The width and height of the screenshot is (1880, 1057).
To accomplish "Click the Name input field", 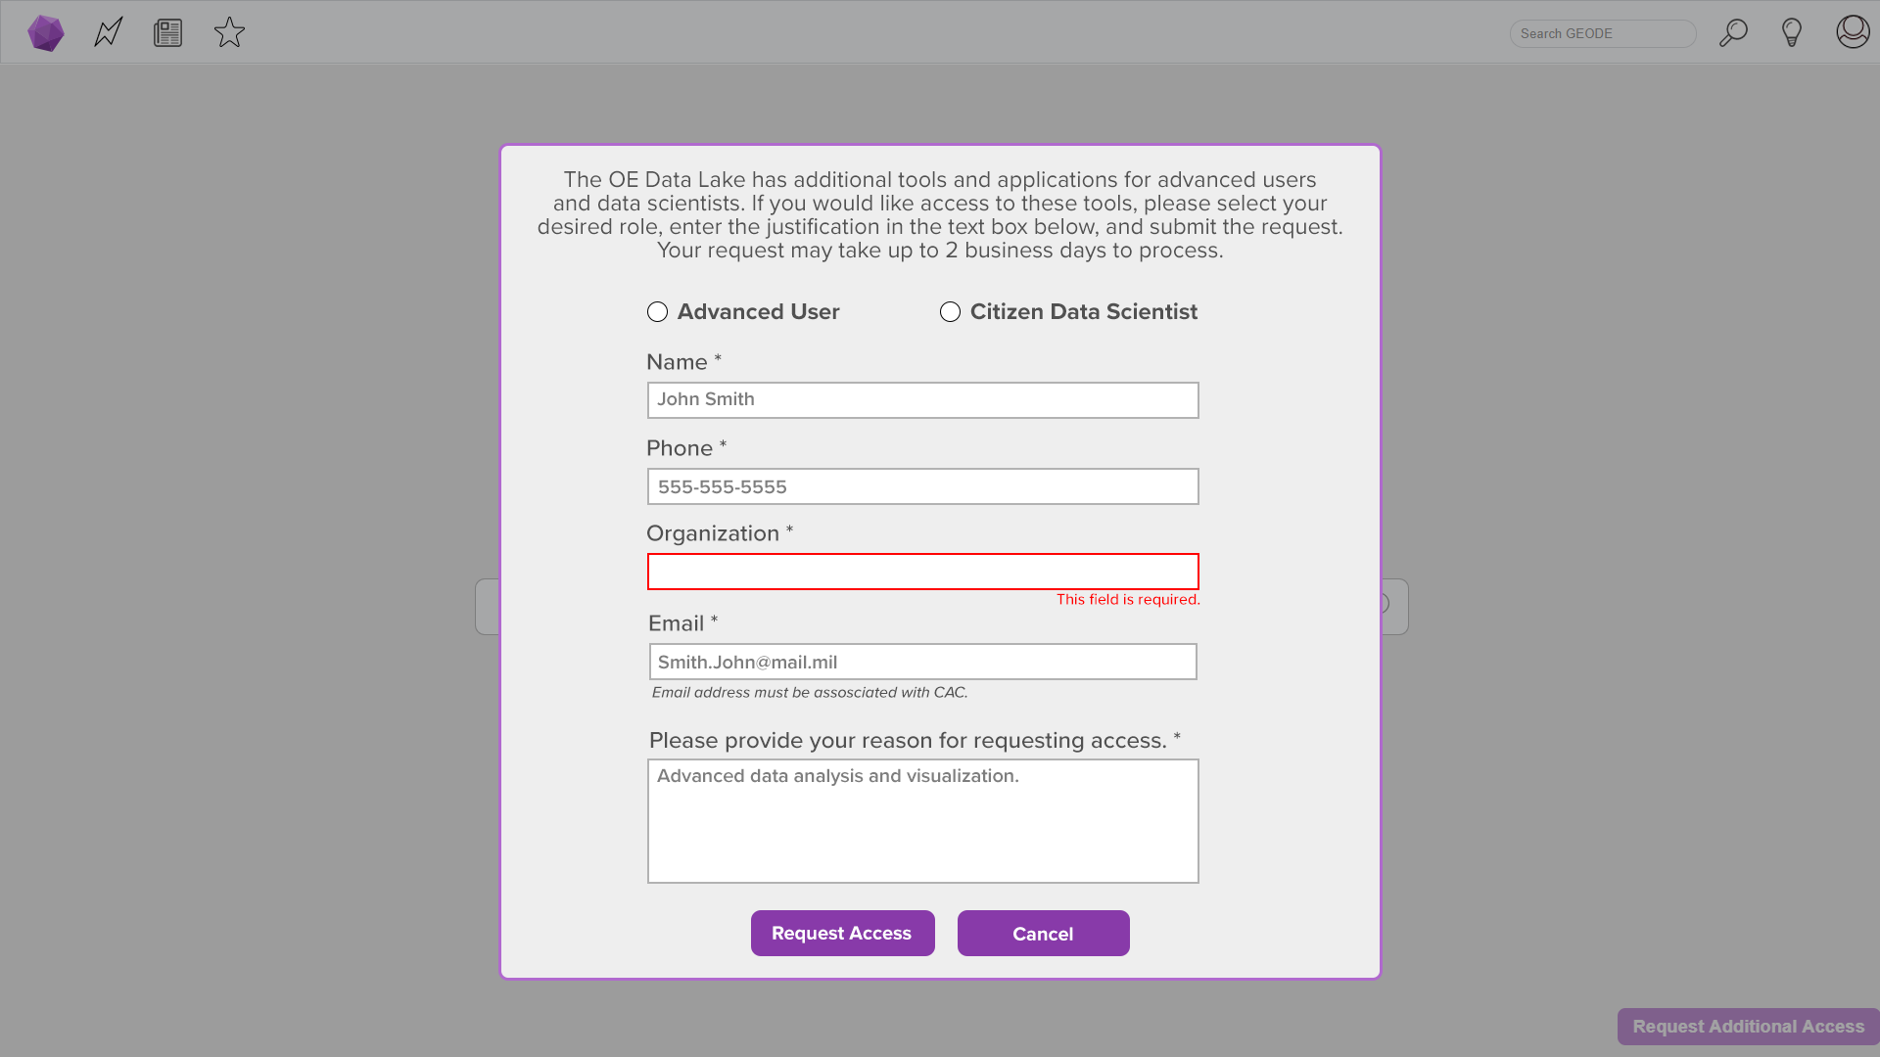I will (922, 400).
